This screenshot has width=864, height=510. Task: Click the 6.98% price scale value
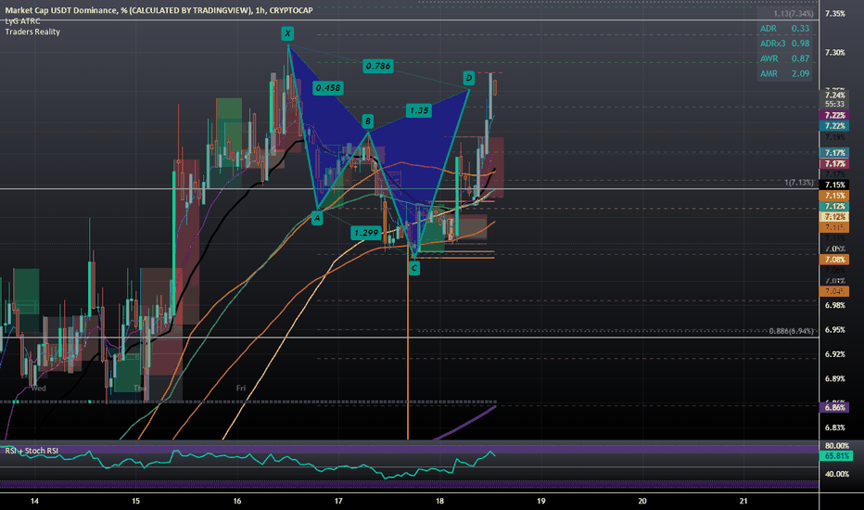point(834,305)
